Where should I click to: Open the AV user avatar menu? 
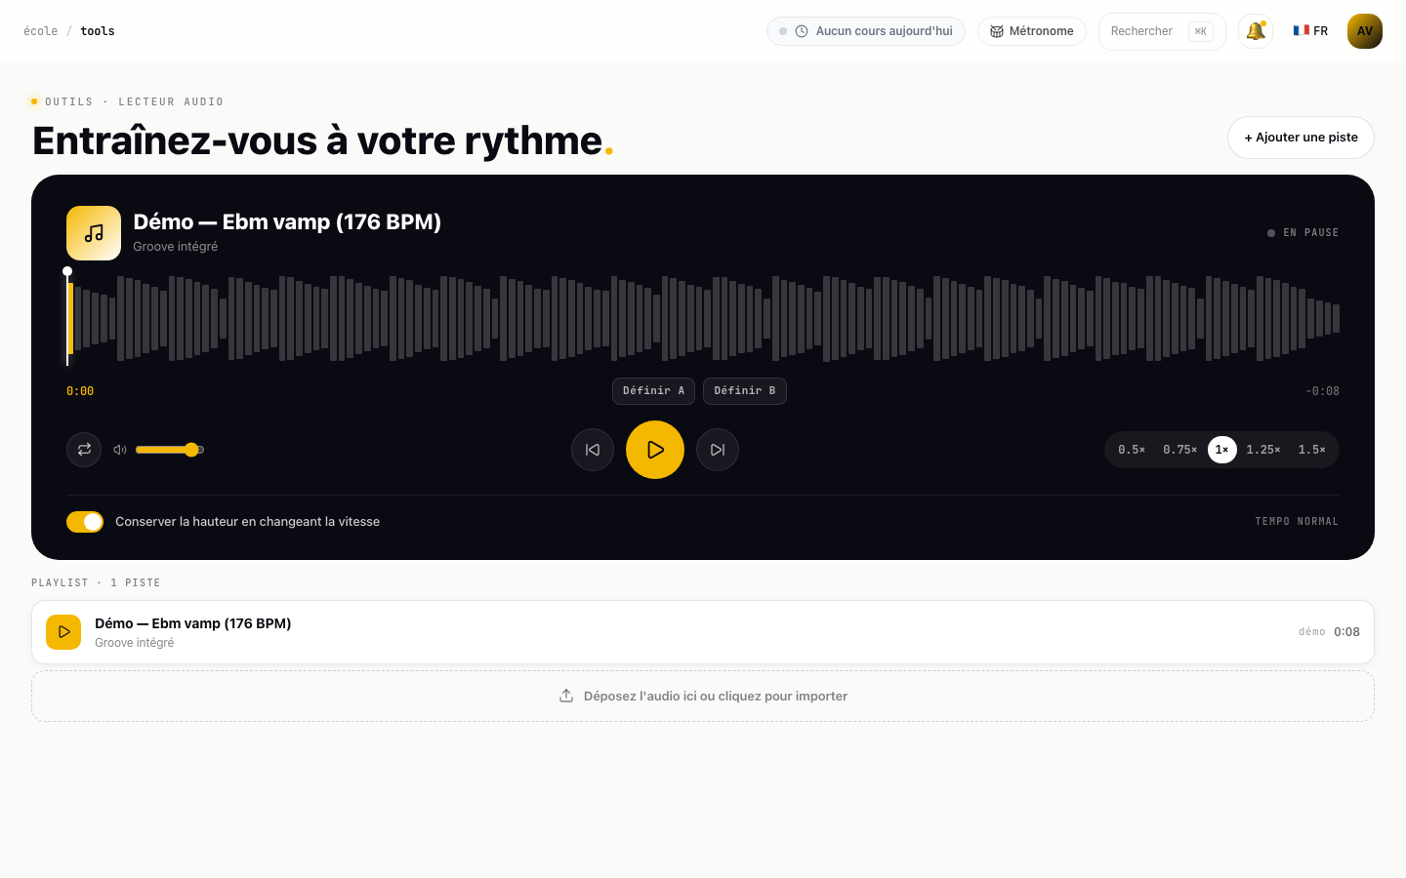click(1365, 31)
